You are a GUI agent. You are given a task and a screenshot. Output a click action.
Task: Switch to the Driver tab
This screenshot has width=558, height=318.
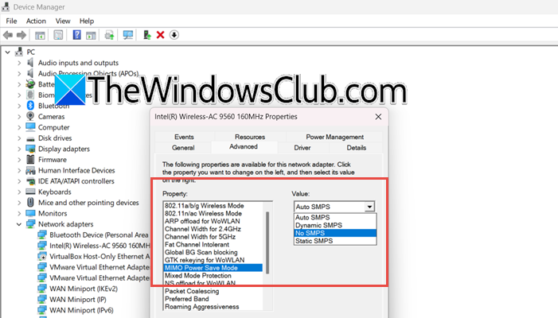302,147
